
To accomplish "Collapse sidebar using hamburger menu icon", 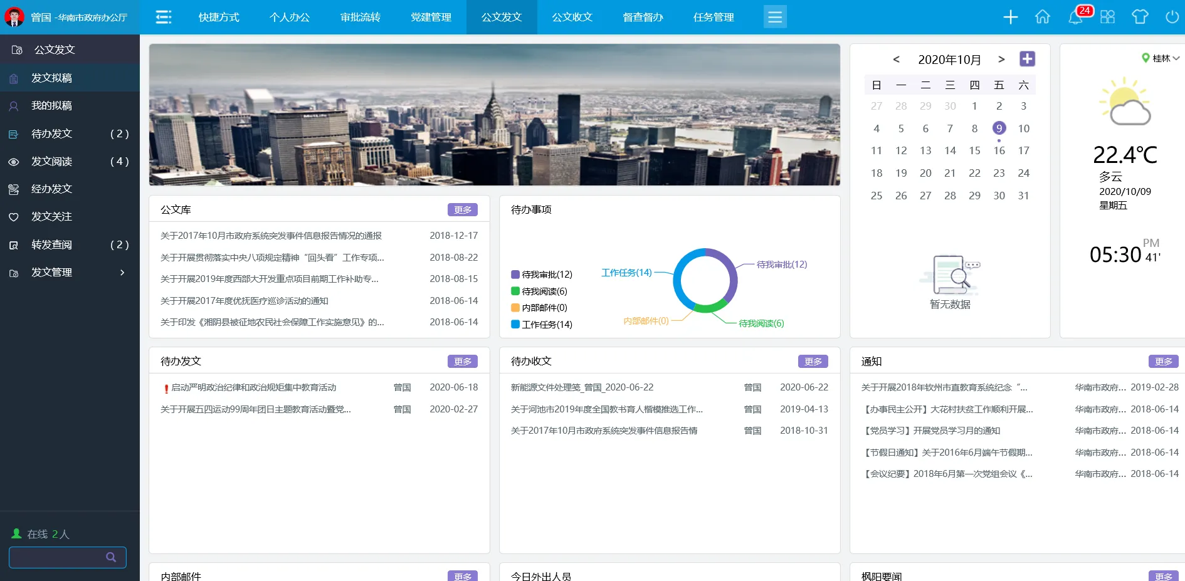I will pyautogui.click(x=164, y=17).
